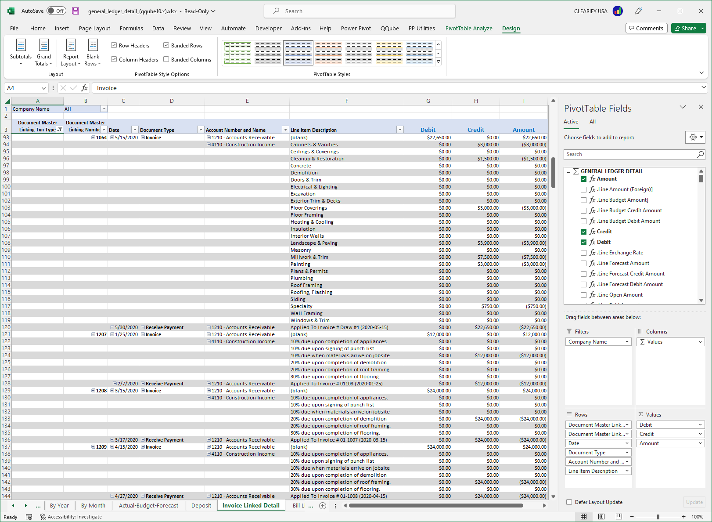Open the Comments panel
Screen dimensions: 712x522
(646, 28)
